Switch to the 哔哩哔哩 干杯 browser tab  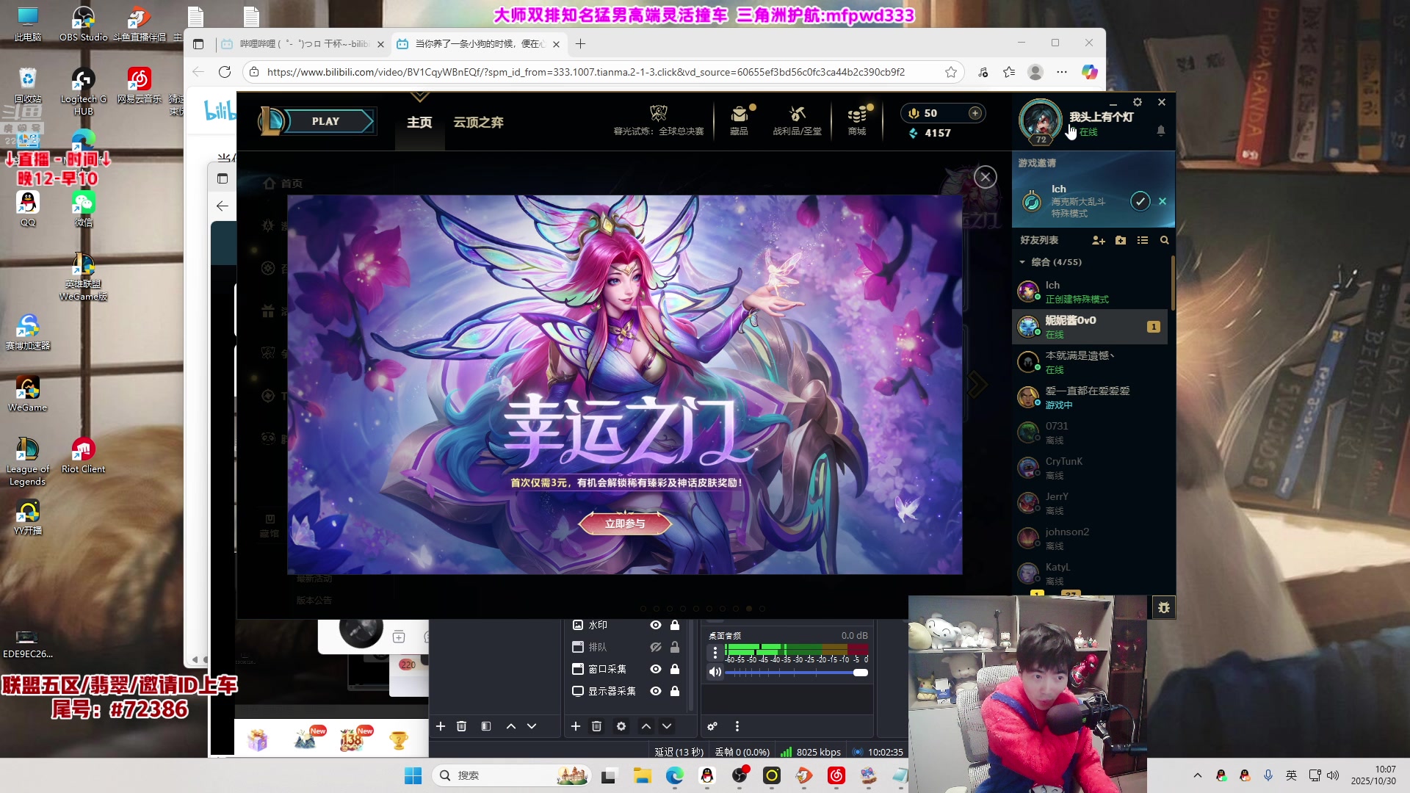tap(303, 44)
